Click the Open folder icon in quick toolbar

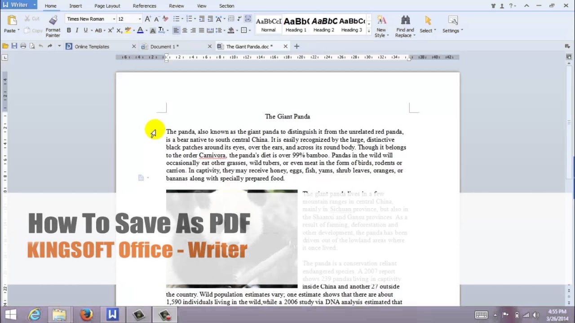point(5,46)
